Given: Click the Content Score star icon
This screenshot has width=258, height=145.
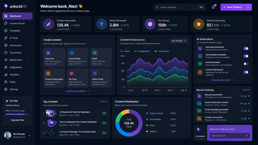Looking at the screenshot, I should (199, 24).
